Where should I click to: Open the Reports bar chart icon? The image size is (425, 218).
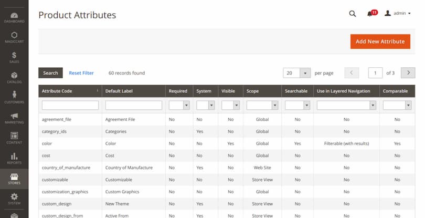14,158
